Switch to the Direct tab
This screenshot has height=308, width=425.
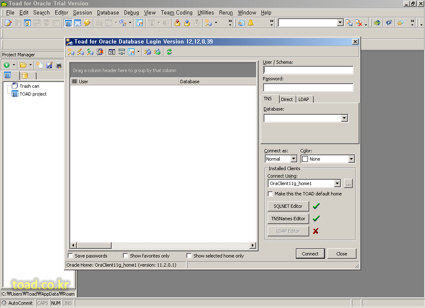pyautogui.click(x=287, y=99)
